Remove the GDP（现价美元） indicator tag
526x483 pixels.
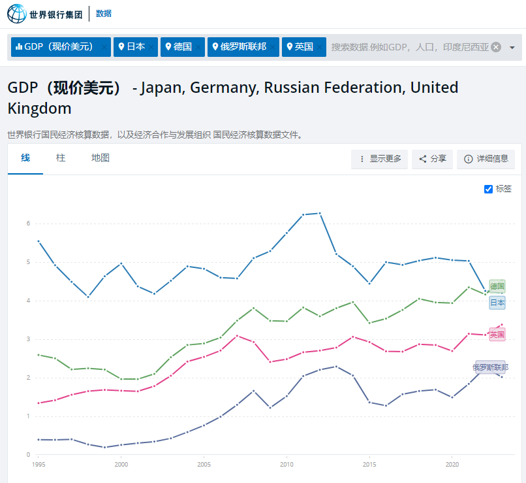pos(104,47)
